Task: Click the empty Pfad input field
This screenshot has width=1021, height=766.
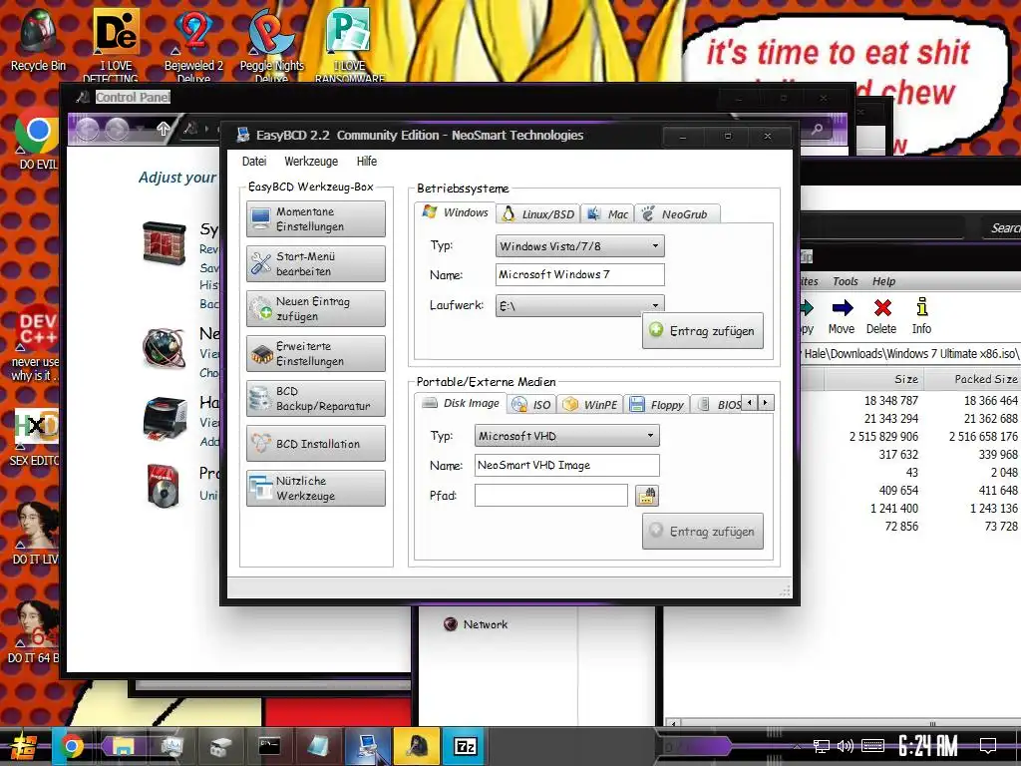Action: point(550,495)
